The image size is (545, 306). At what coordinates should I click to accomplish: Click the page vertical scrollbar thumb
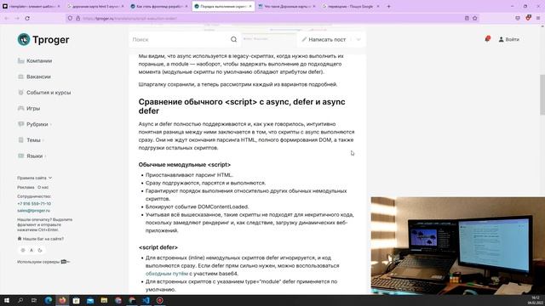click(x=542, y=94)
